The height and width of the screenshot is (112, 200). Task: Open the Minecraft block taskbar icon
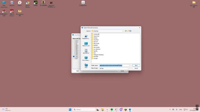pyautogui.click(x=126, y=110)
